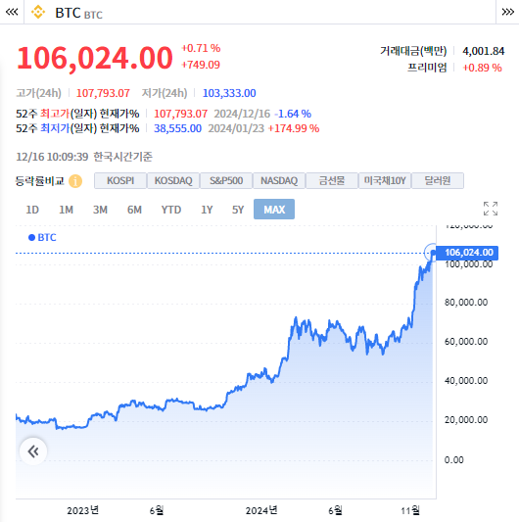
Task: Click the blue 106,024.00 price tag on axis
Action: pyautogui.click(x=467, y=253)
